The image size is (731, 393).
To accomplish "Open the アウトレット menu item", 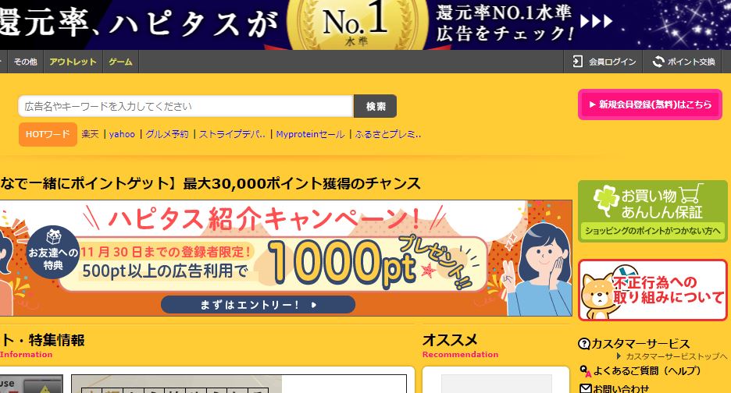I will (x=73, y=62).
